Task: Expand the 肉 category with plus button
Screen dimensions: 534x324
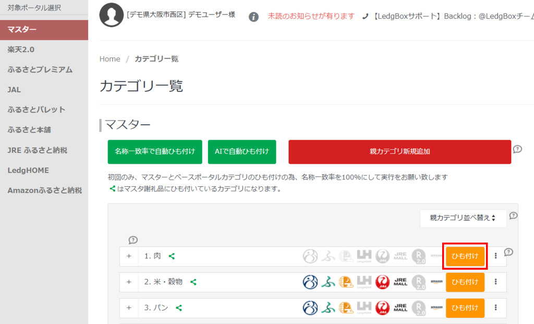Action: coord(129,256)
